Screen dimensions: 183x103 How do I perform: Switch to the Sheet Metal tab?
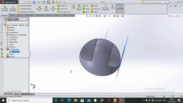point(29,15)
